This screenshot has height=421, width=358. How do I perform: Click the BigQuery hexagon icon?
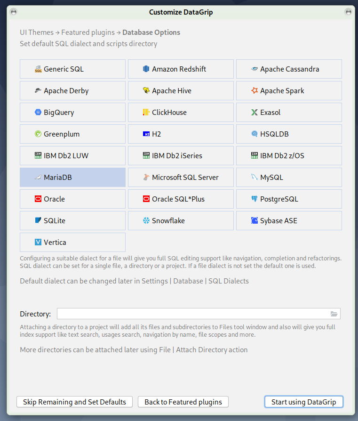(38, 112)
